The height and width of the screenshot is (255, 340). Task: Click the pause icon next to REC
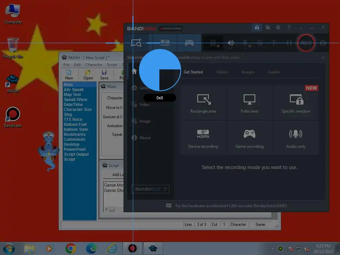(289, 43)
